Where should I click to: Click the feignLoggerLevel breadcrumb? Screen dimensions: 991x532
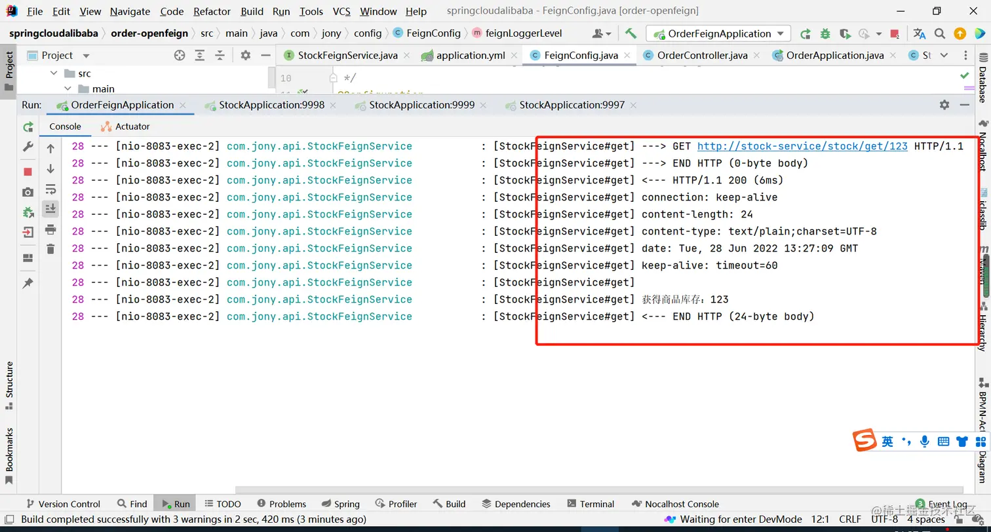[x=516, y=33]
